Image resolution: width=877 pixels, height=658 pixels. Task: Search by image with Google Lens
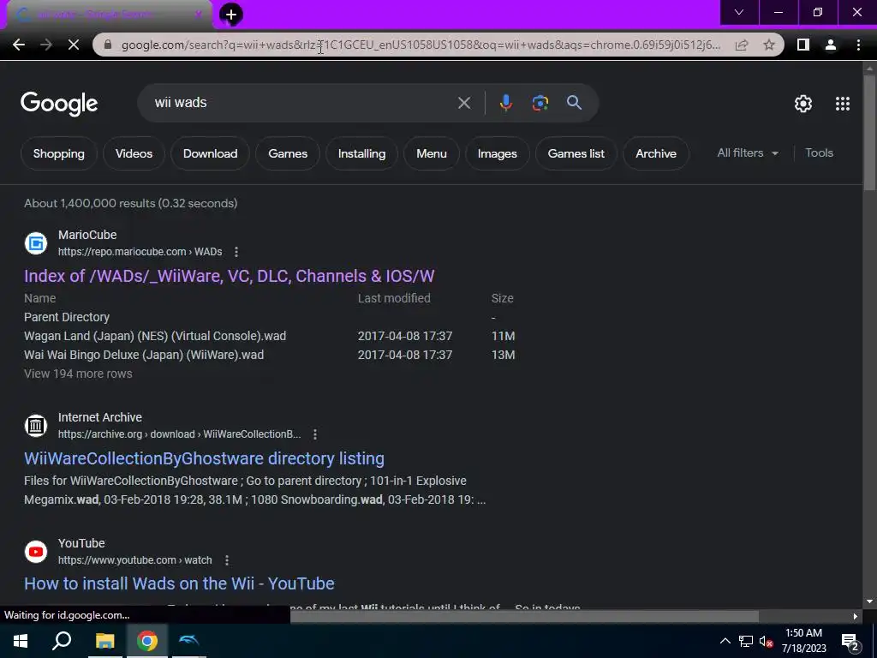click(540, 103)
